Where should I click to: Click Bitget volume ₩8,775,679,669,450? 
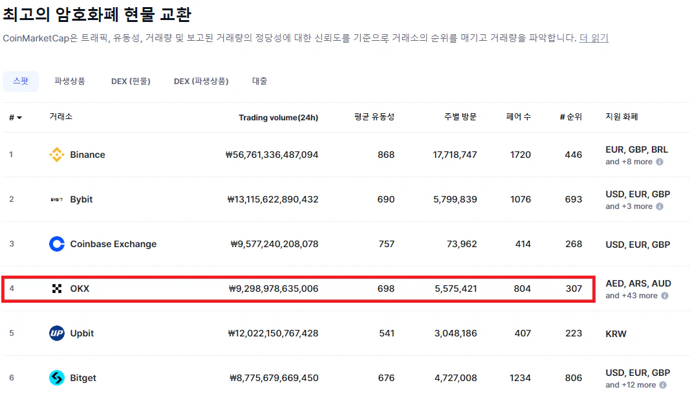(274, 378)
